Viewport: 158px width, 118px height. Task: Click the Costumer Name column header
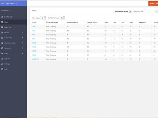click(52, 23)
